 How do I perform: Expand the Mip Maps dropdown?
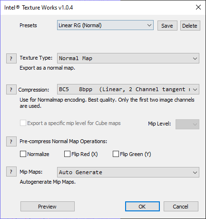(128, 172)
